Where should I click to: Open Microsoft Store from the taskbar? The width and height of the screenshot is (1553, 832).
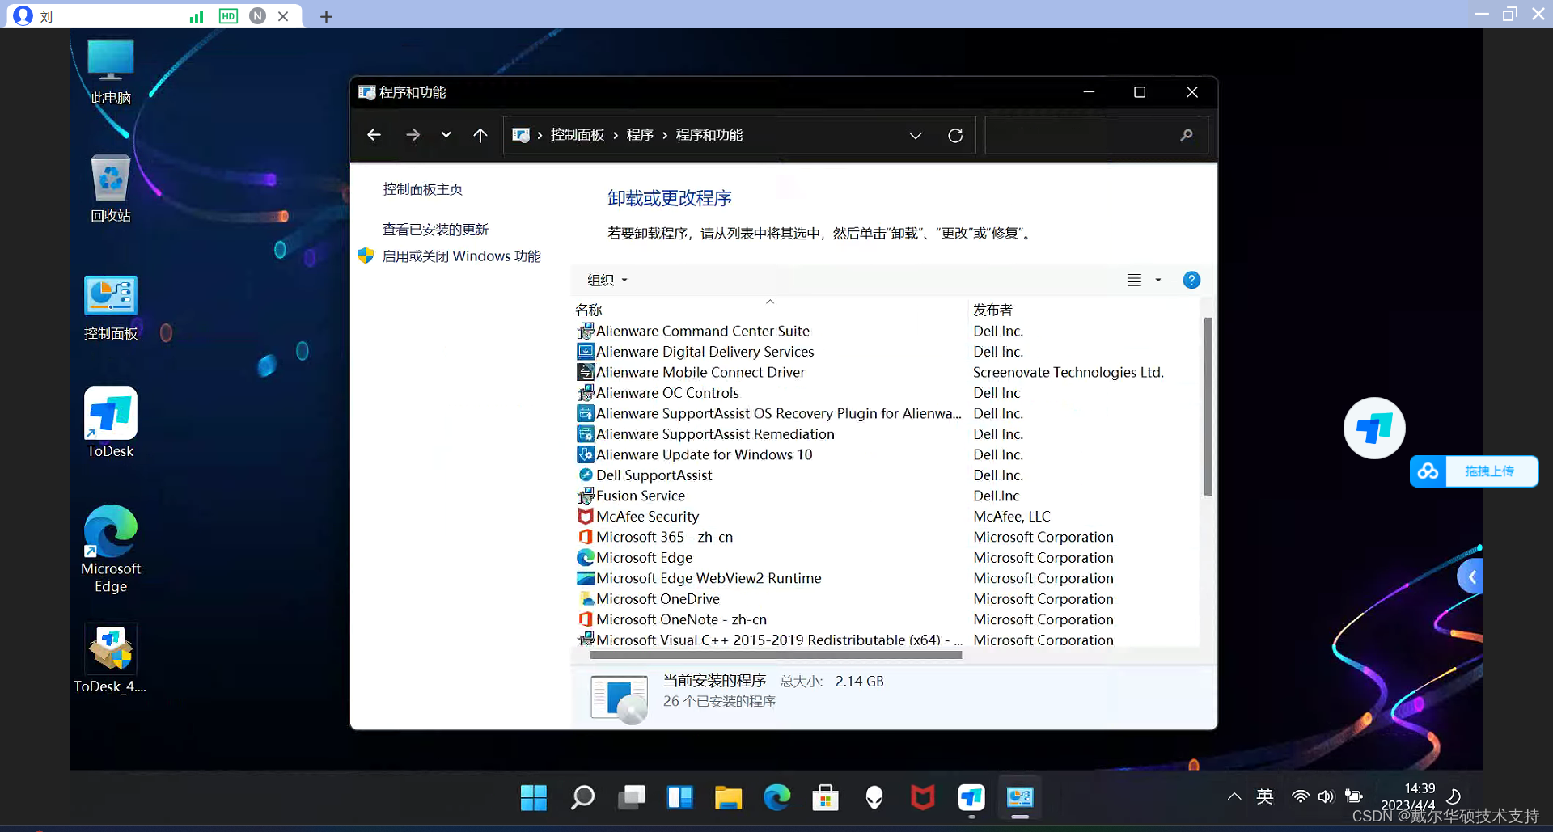825,797
